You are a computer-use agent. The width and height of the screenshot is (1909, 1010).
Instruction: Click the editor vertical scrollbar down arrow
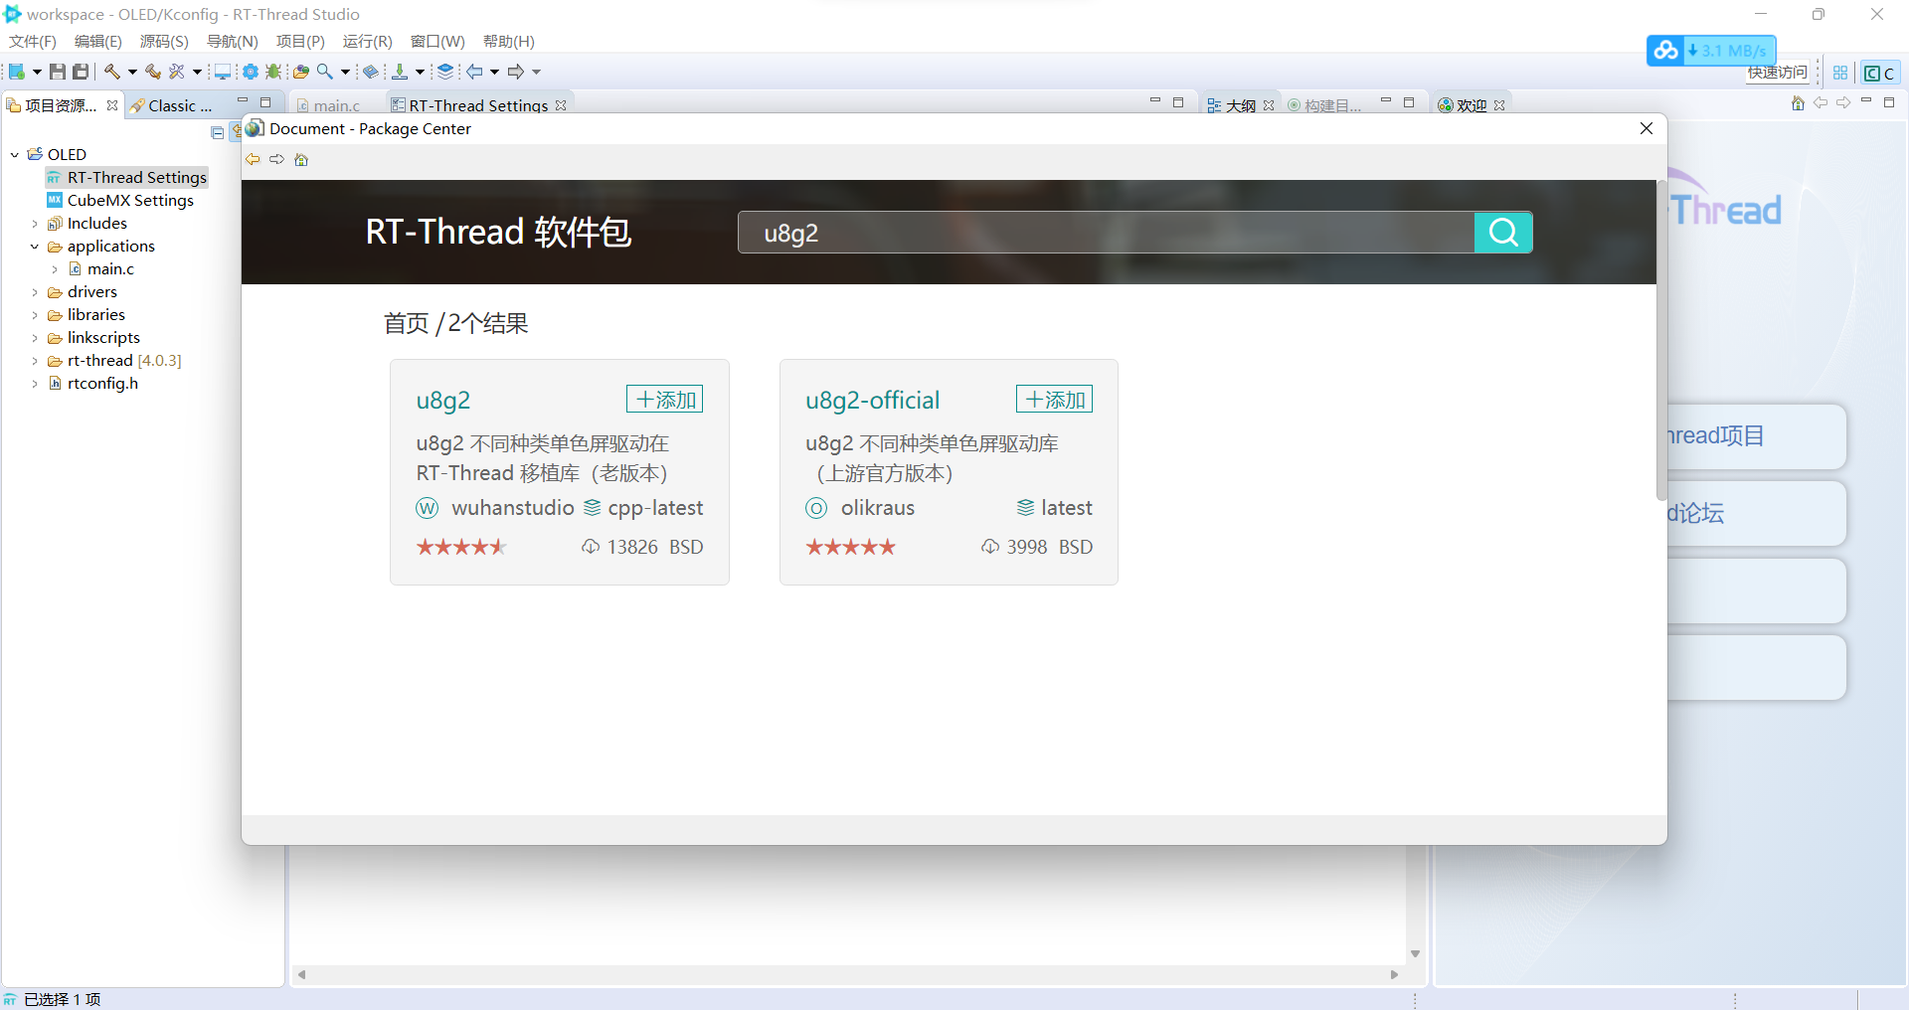pos(1415,953)
